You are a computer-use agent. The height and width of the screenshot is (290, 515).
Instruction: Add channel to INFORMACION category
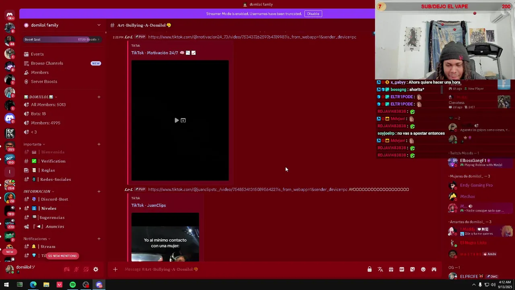click(x=99, y=192)
